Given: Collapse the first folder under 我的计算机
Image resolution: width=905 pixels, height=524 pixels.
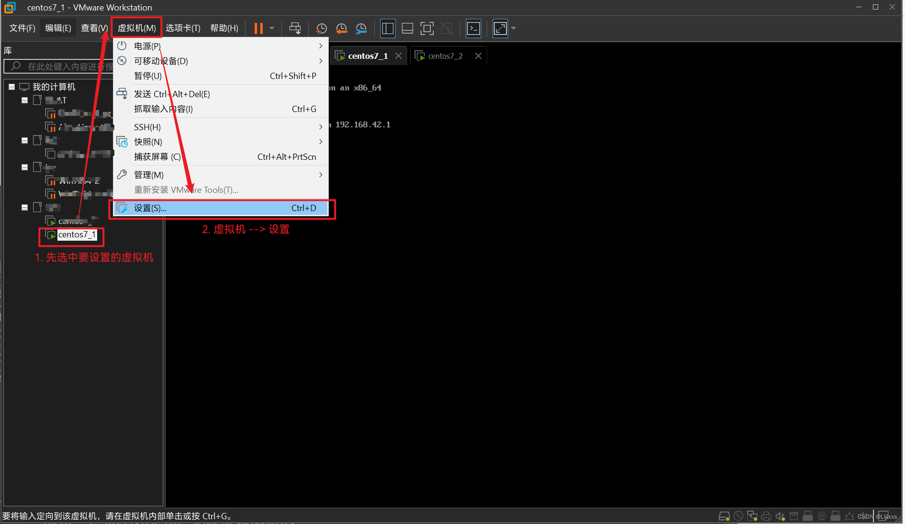Looking at the screenshot, I should pos(24,100).
